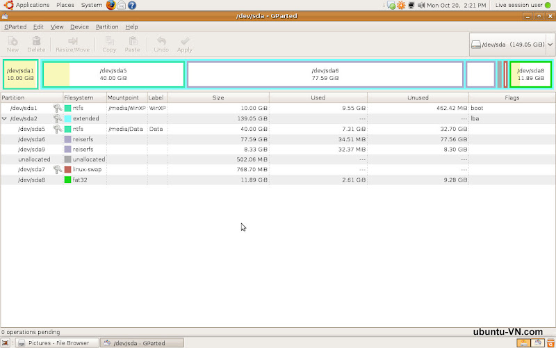Viewport: 556px width, 348px height.
Task: Open the System menu in top panel
Action: [x=92, y=5]
